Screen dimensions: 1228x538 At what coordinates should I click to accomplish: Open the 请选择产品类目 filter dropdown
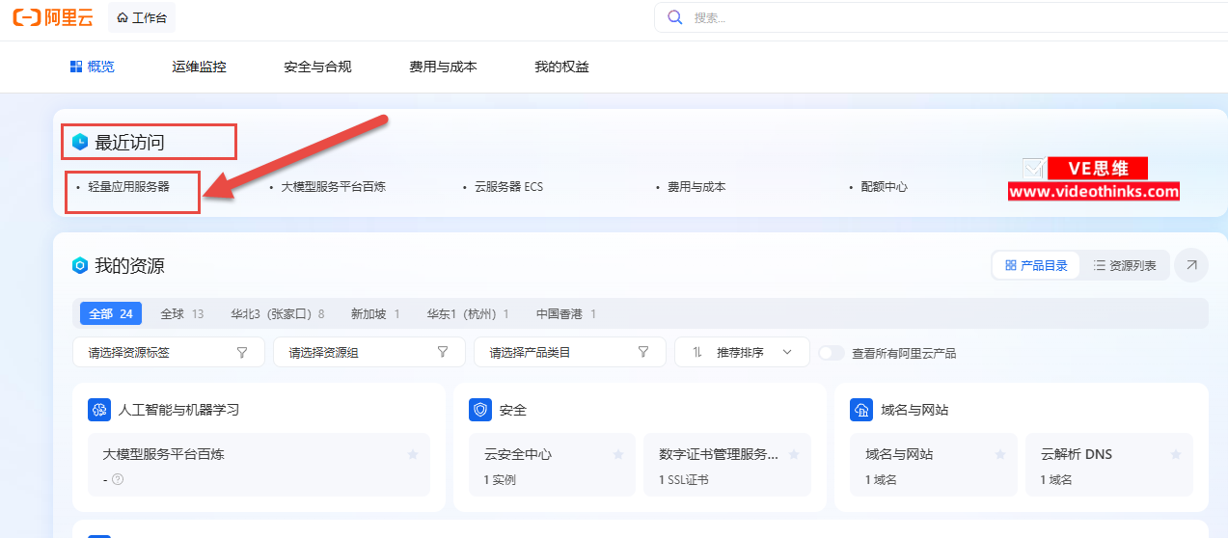click(569, 353)
